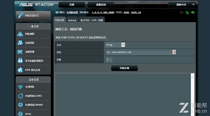Click the WAN globe icon
This screenshot has width=210, height=116.
tap(20, 105)
